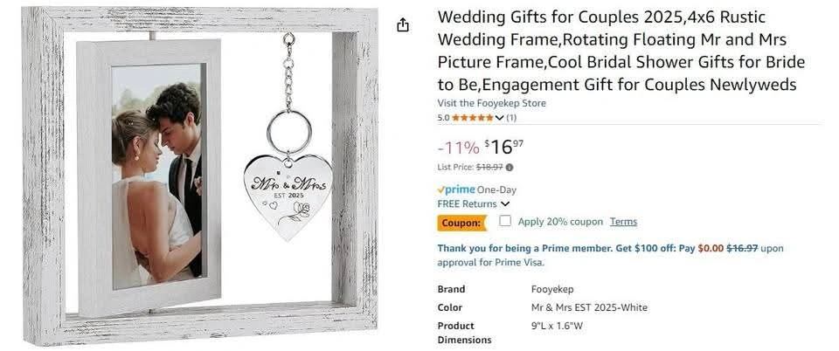This screenshot has height=351, width=839.
Task: Click the orange star rating icons
Action: [473, 118]
